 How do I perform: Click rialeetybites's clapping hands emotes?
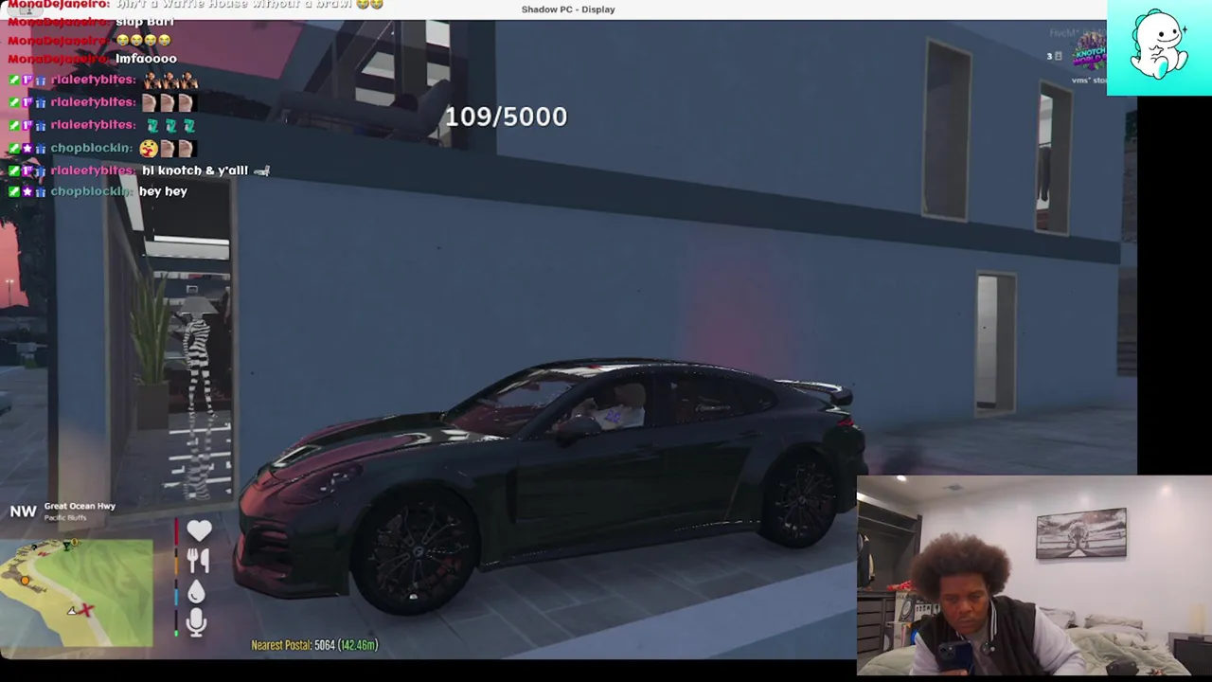tap(169, 102)
